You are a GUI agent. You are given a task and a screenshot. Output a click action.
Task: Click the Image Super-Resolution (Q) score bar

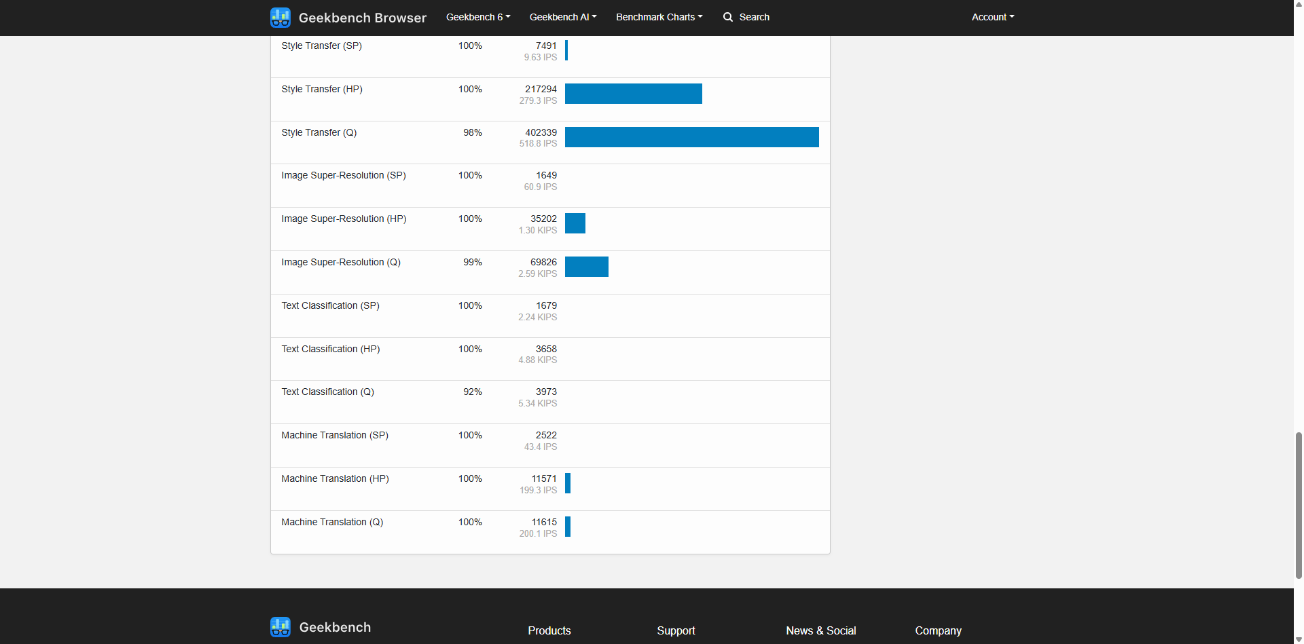[587, 267]
